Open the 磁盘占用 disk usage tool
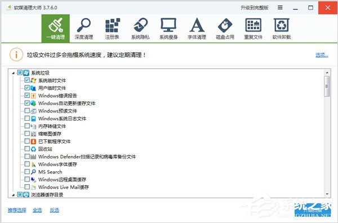Image resolution: width=338 pixels, height=223 pixels. pos(225,29)
